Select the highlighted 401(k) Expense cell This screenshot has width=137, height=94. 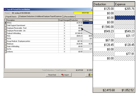point(88,23)
